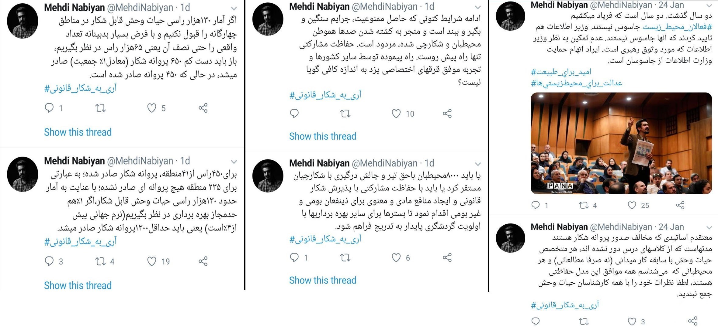Reply to the tweet with 6 likes
Image resolution: width=718 pixels, height=327 pixels.
pos(295,258)
